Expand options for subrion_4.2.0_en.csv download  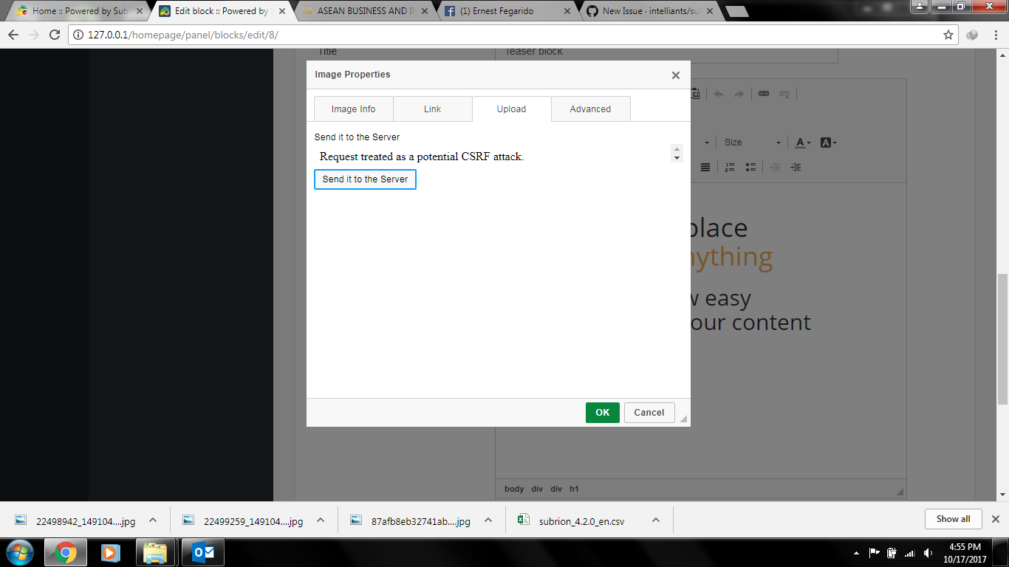tap(656, 520)
